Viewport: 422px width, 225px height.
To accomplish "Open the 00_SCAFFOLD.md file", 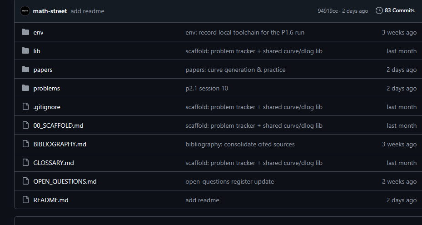I will coord(58,125).
